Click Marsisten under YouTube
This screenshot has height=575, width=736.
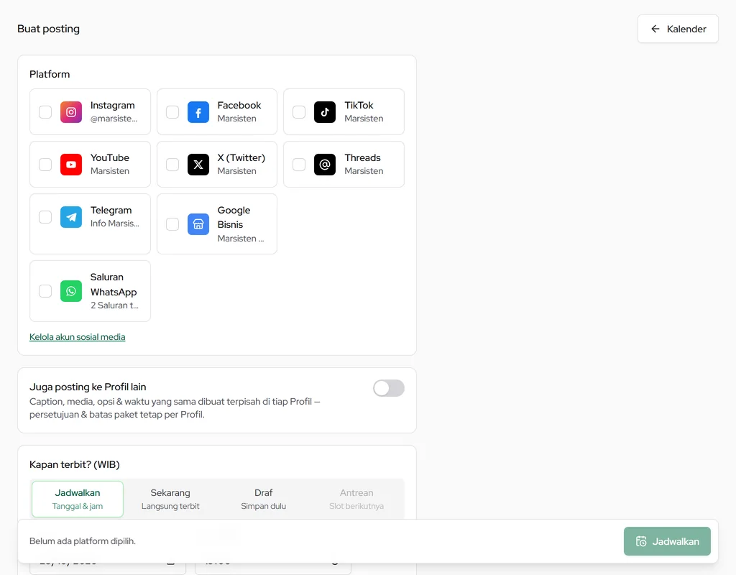click(110, 171)
